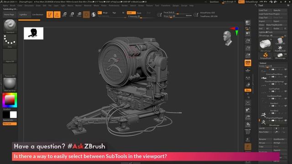
Task: Click the Load Tool button
Action: [266, 10]
